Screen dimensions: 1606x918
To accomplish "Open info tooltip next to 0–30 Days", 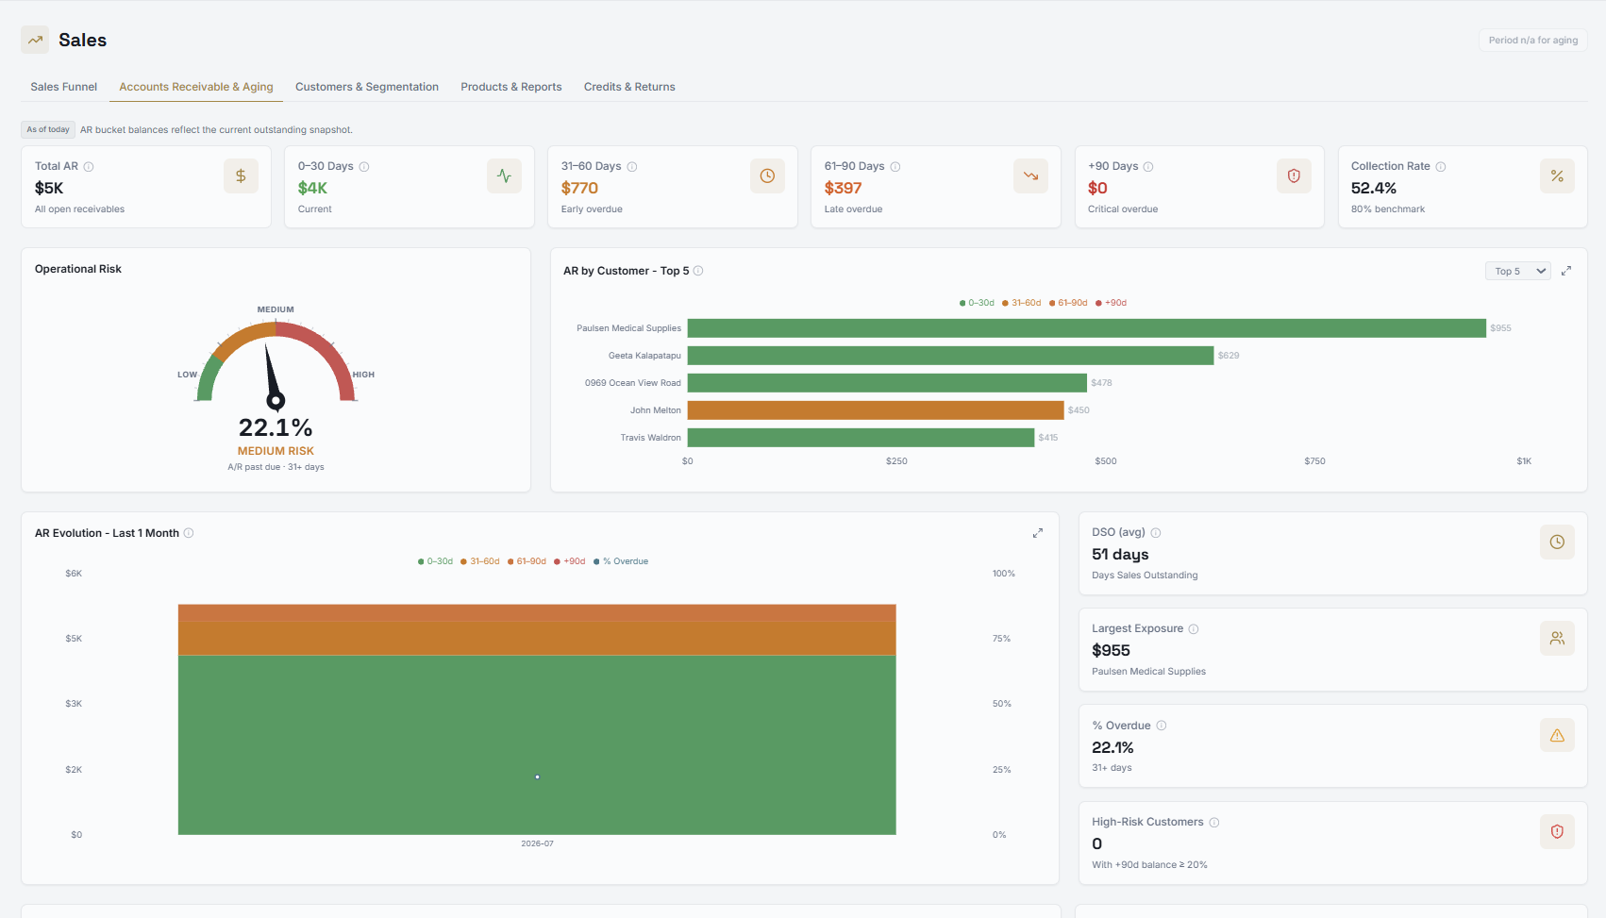I will (x=364, y=166).
